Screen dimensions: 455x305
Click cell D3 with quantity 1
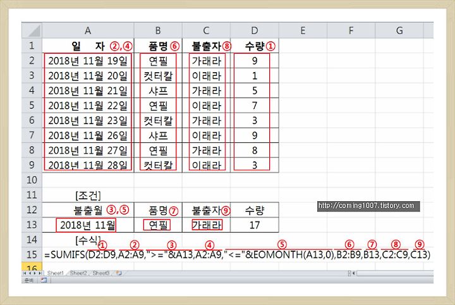coord(255,75)
